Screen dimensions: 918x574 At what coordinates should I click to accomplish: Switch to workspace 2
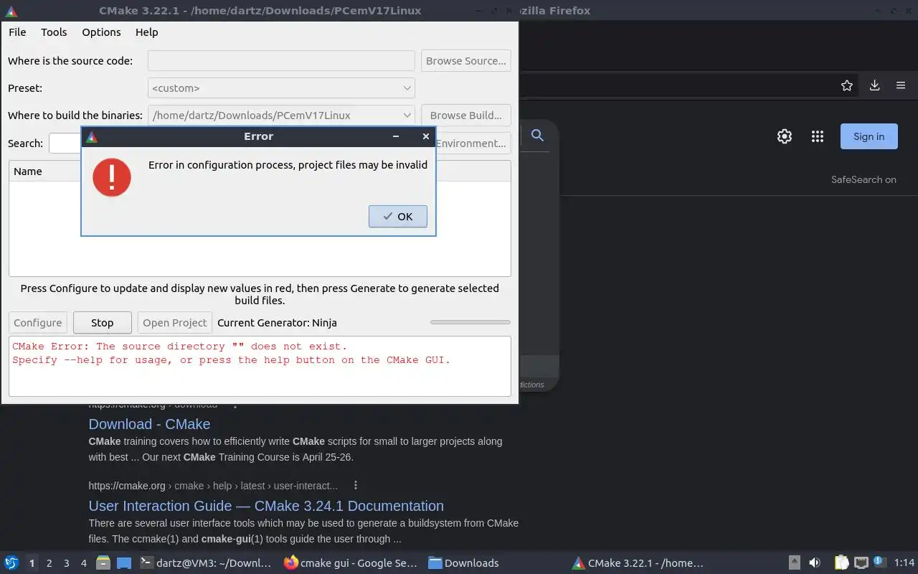tap(49, 563)
